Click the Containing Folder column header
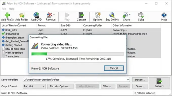The height and width of the screenshot is (96, 172). (97, 25)
